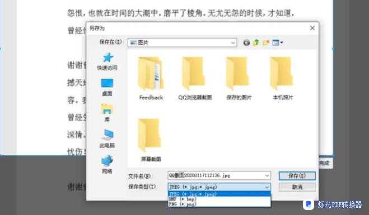The image size is (369, 215).
Task: Create new folder icon in toolbar
Action: pyautogui.click(x=266, y=42)
